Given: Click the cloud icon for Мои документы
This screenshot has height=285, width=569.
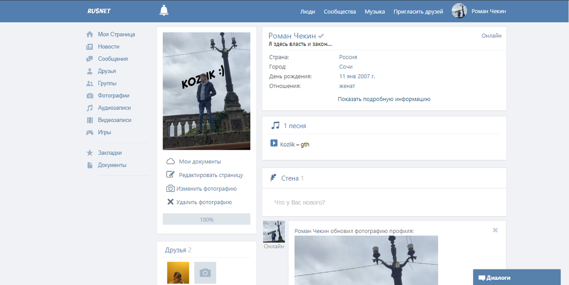Looking at the screenshot, I should click(170, 161).
